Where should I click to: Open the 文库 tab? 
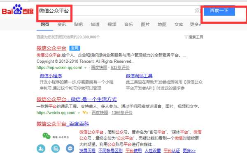(x=179, y=25)
